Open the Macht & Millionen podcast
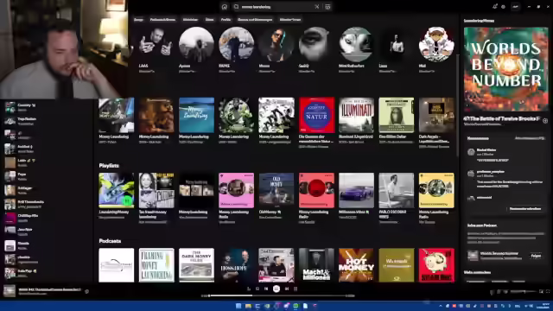The width and height of the screenshot is (553, 311). click(x=316, y=265)
